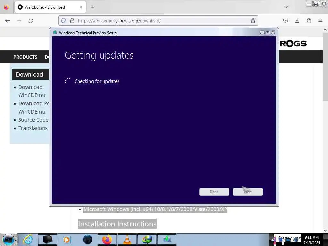Viewport: 328px width, 246px height.
Task: Click the page vertical scrollbar thumb
Action: click(325, 67)
